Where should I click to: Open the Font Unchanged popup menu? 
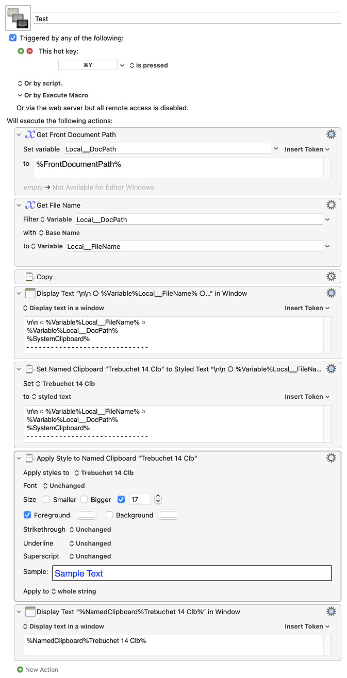(63, 485)
